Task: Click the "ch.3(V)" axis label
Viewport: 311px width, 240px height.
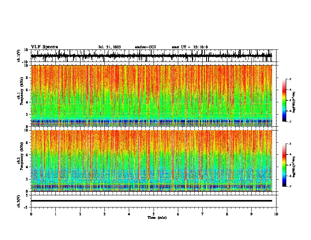Action: pos(19,201)
